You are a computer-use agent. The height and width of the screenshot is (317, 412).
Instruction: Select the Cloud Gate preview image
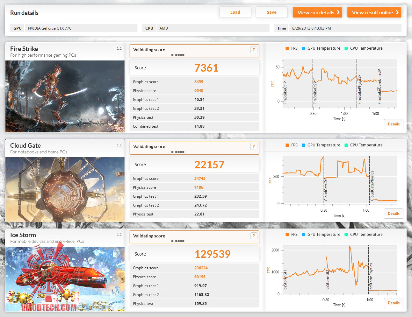click(x=65, y=189)
